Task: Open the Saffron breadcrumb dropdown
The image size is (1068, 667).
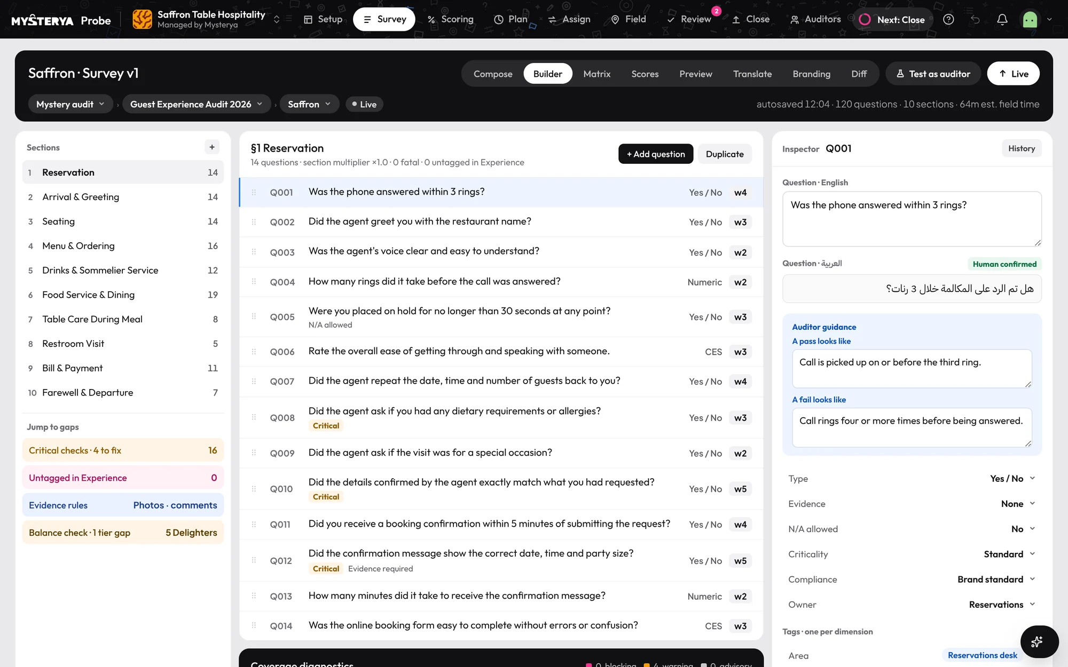Action: pyautogui.click(x=309, y=104)
